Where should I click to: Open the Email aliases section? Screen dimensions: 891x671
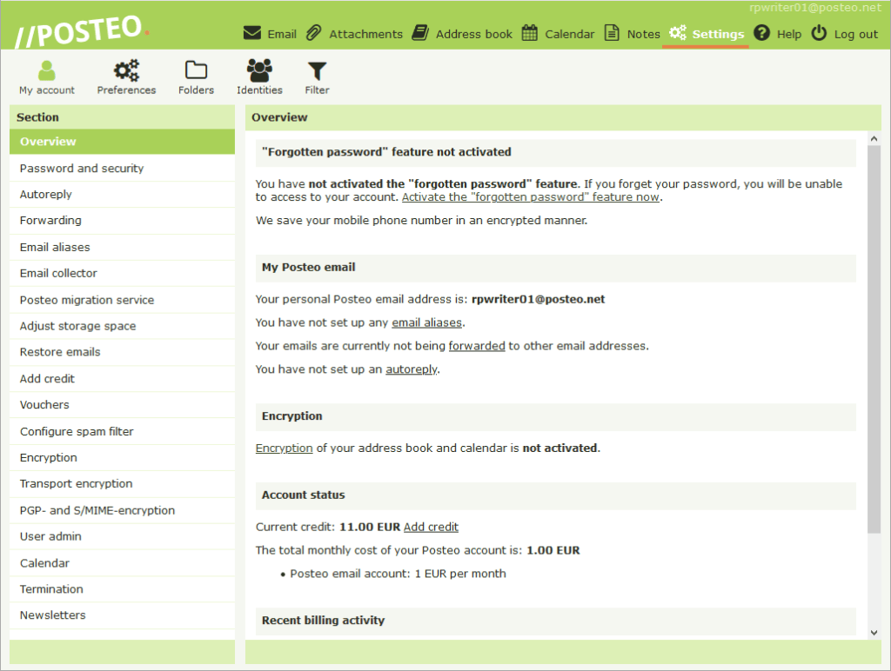tap(122, 247)
